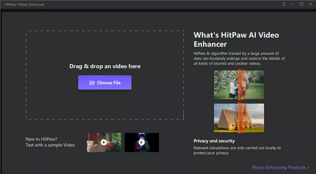Click the orange divider on the house photo
Viewport: 316px width, 174px height.
tap(239, 118)
